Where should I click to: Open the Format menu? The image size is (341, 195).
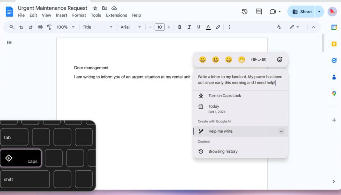tap(79, 15)
